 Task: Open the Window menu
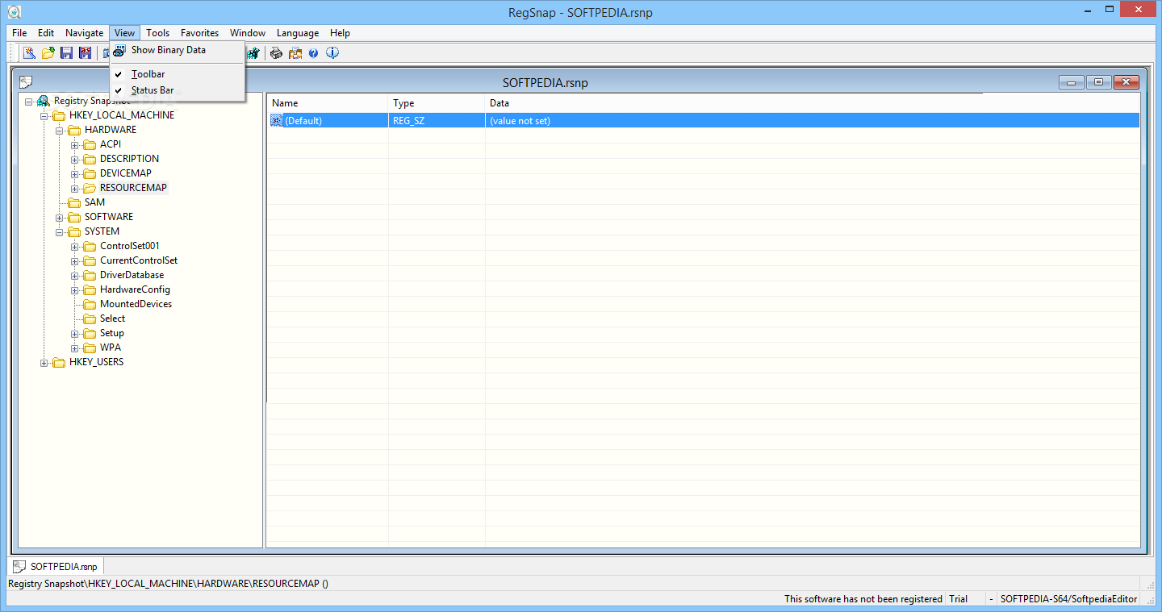coord(248,33)
